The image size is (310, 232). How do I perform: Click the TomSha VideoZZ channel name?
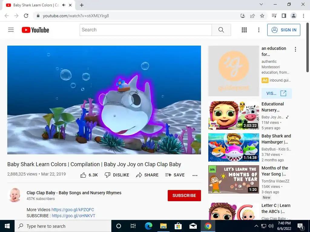275,181
